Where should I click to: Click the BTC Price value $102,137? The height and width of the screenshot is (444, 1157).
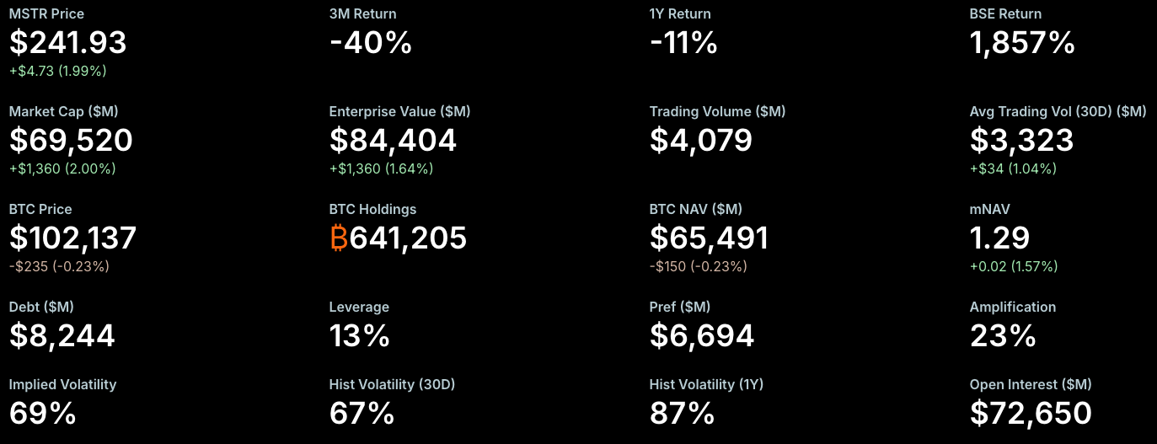coord(72,238)
